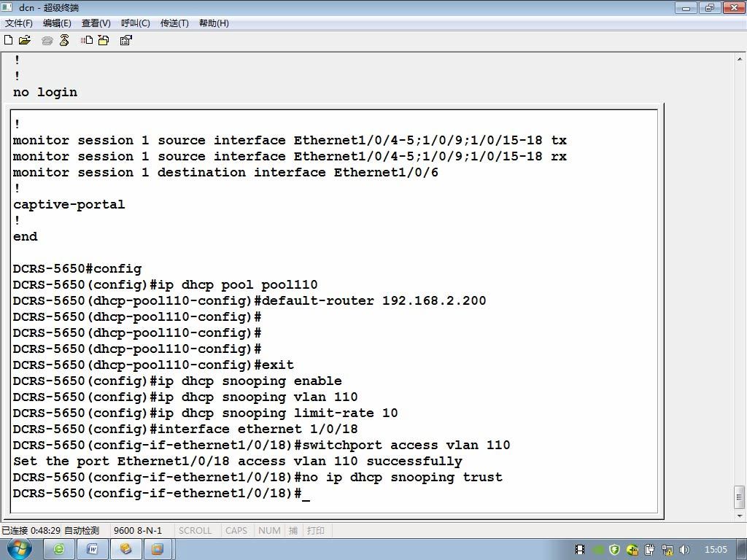Open the green browser taskbar button

pyautogui.click(x=59, y=550)
